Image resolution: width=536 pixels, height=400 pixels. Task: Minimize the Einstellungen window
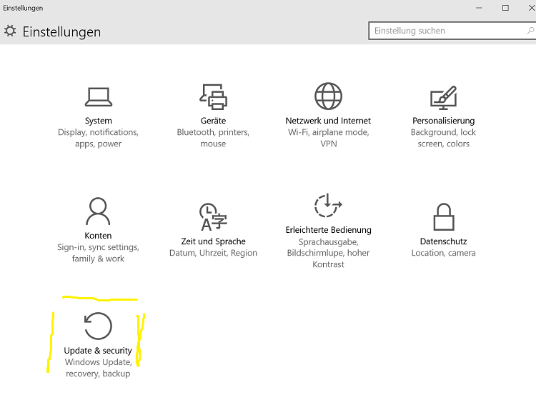(x=479, y=8)
